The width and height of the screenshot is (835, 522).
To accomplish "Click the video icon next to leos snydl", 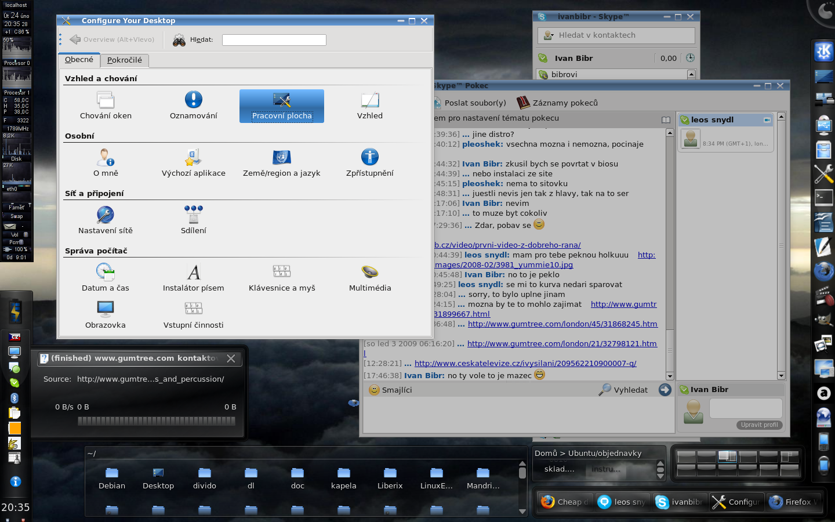I will (767, 120).
